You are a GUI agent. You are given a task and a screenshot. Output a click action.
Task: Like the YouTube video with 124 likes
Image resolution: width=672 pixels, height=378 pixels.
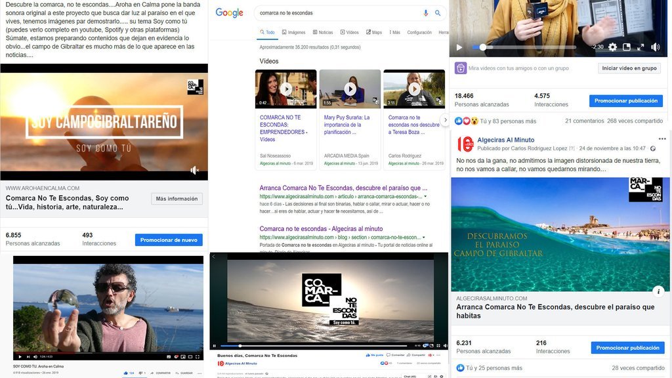129,373
